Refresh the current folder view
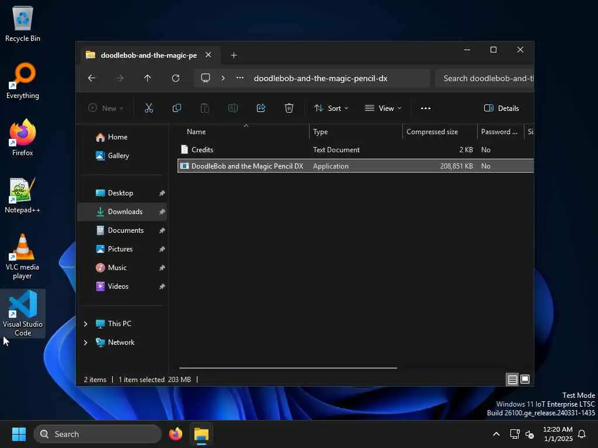 click(176, 78)
